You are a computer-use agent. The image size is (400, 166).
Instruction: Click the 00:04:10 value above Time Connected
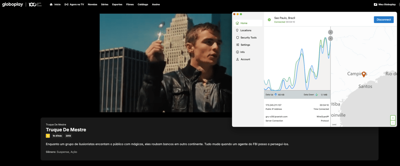(x=324, y=105)
